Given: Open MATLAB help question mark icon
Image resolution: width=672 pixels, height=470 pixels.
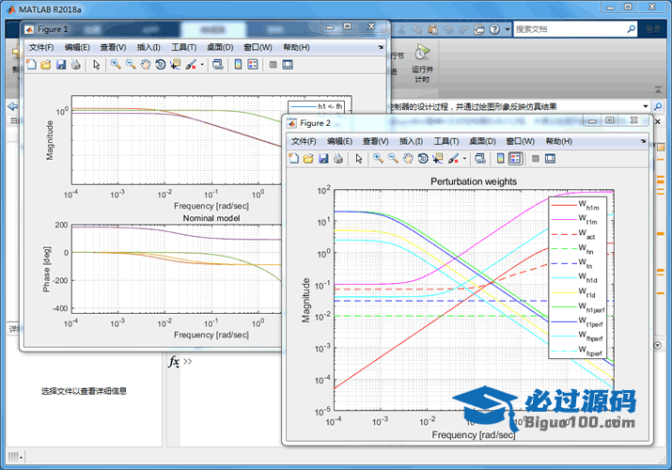Looking at the screenshot, I should [x=494, y=29].
